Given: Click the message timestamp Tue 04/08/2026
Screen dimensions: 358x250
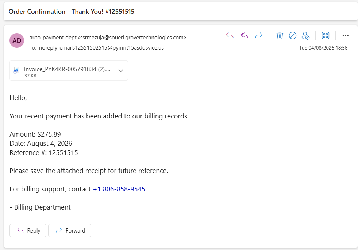Looking at the screenshot, I should click(x=323, y=48).
